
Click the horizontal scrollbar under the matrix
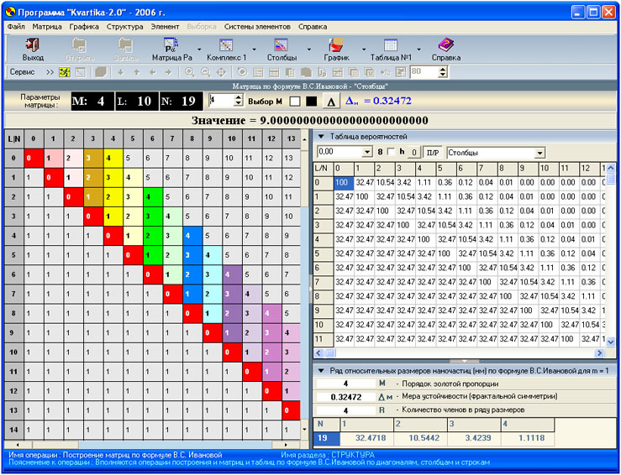[153, 446]
